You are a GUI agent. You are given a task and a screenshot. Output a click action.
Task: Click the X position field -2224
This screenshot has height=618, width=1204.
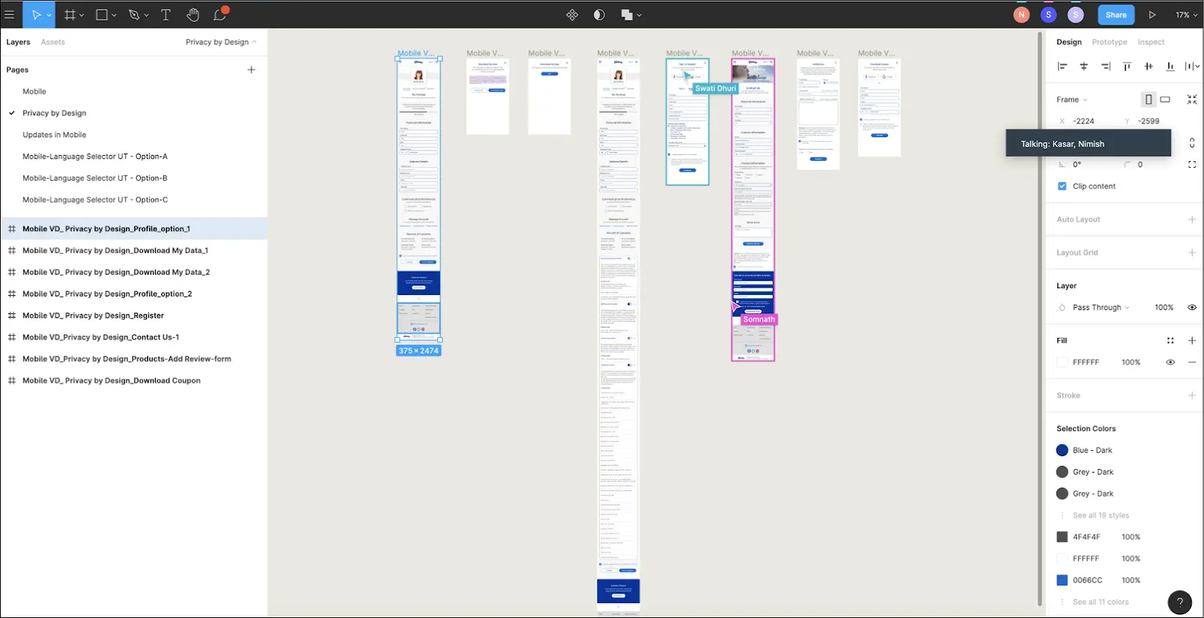(1084, 121)
